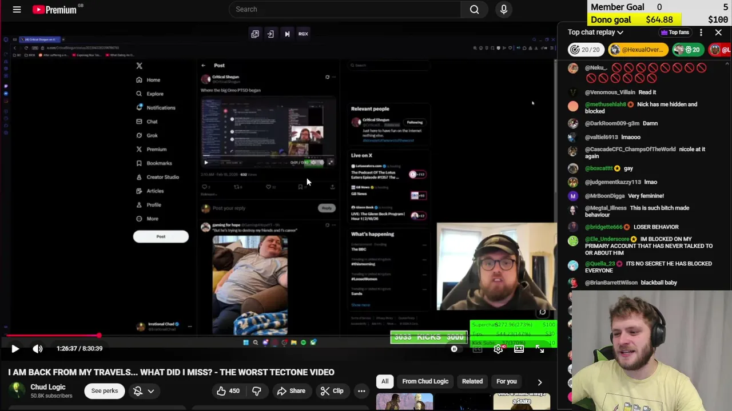Select the For you filter chip
732x411 pixels.
point(507,381)
